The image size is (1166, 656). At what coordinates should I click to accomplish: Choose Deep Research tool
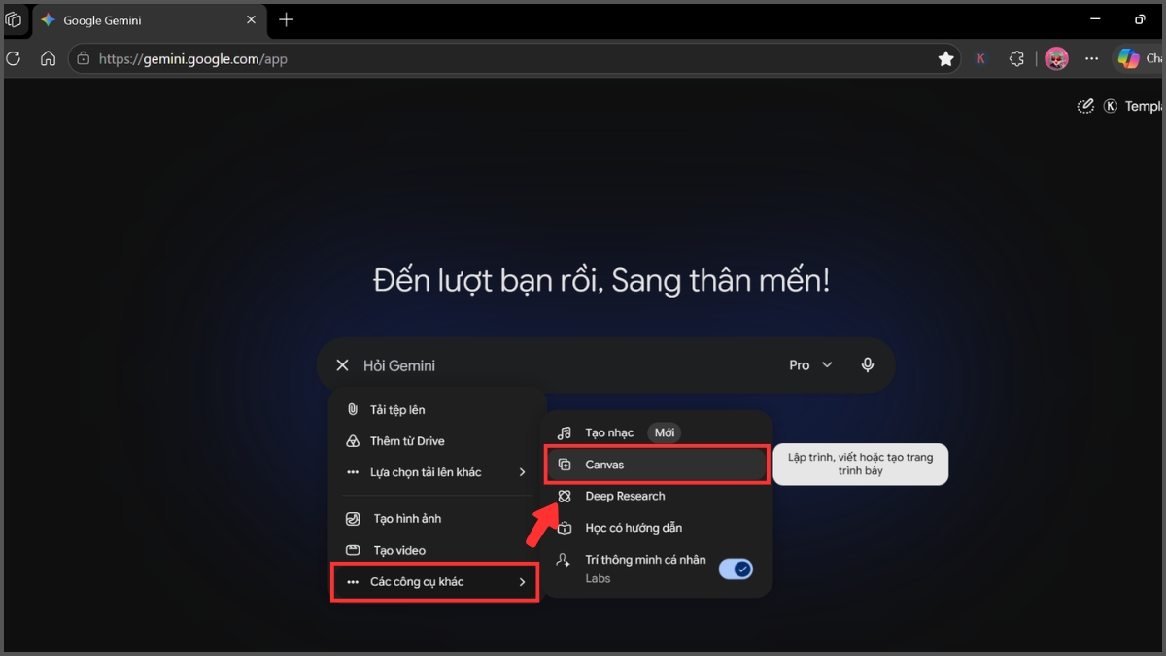coord(657,496)
